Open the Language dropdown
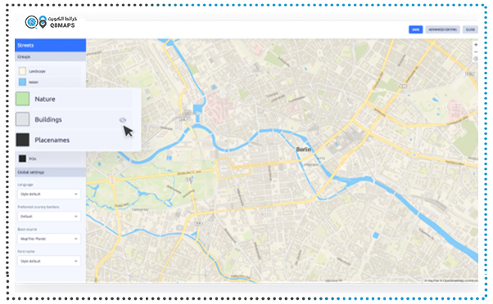The height and width of the screenshot is (304, 493). click(49, 194)
